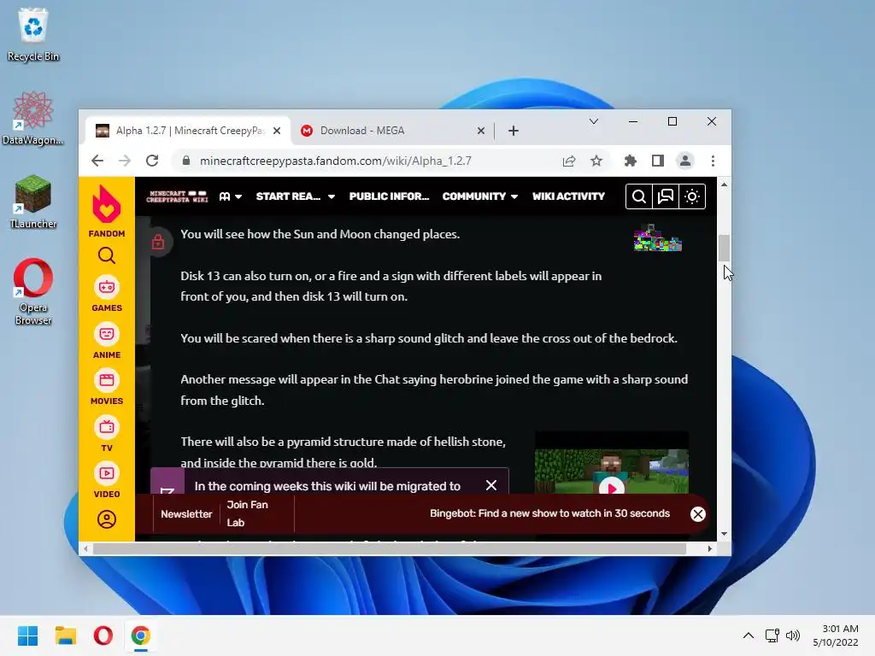Click the vertical scrollbar down arrow
Screen dimensions: 875x656
point(724,534)
